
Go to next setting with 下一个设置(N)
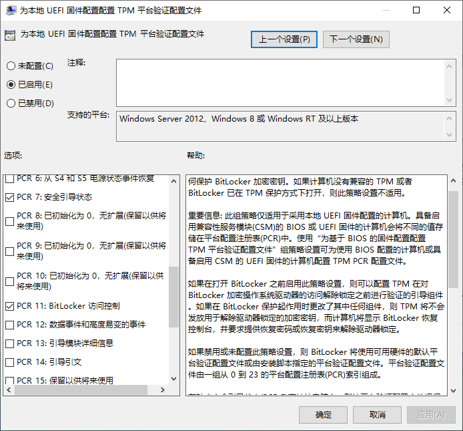[356, 39]
